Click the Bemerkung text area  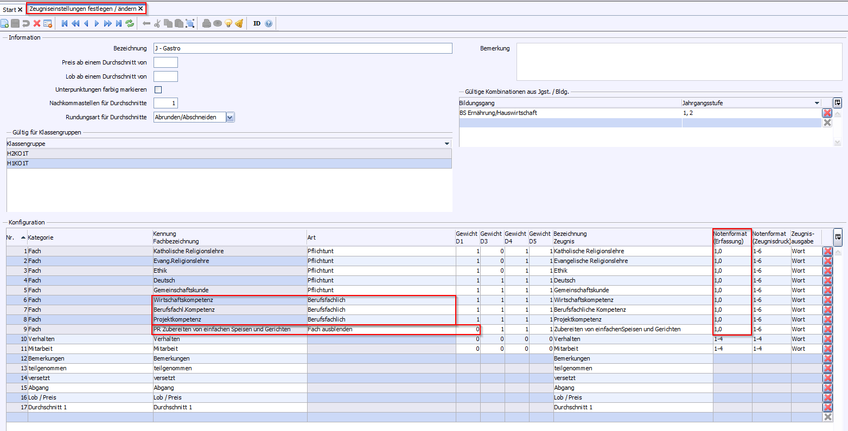[x=679, y=62]
